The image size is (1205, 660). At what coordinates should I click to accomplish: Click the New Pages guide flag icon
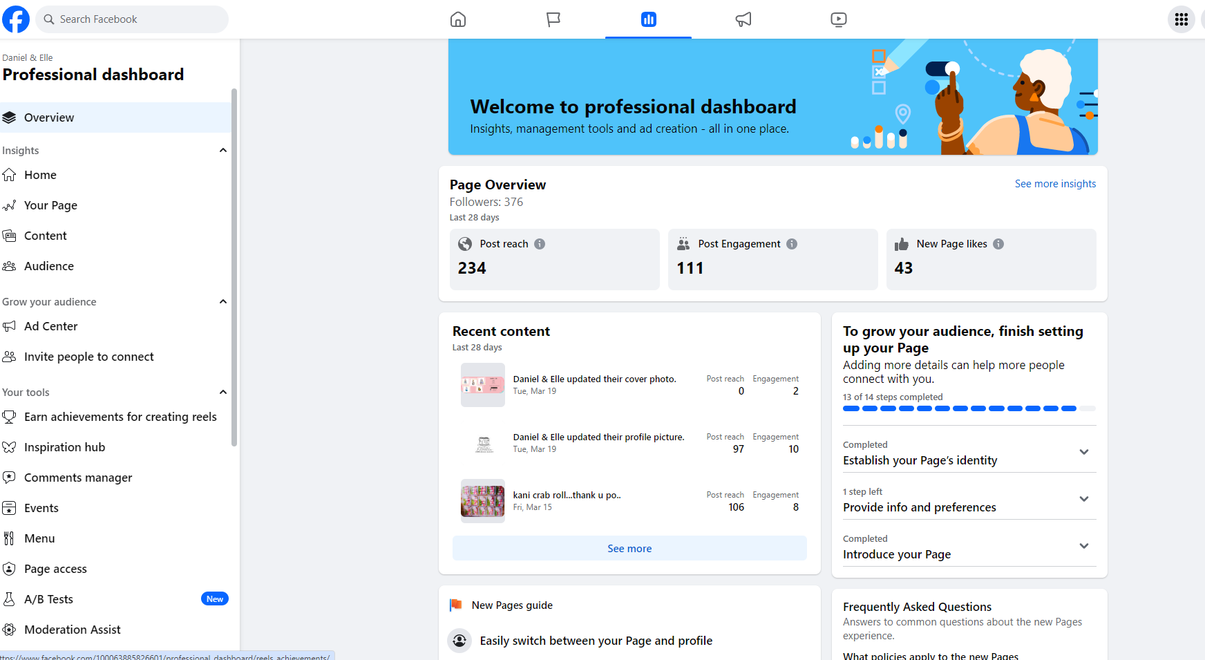pyautogui.click(x=456, y=605)
